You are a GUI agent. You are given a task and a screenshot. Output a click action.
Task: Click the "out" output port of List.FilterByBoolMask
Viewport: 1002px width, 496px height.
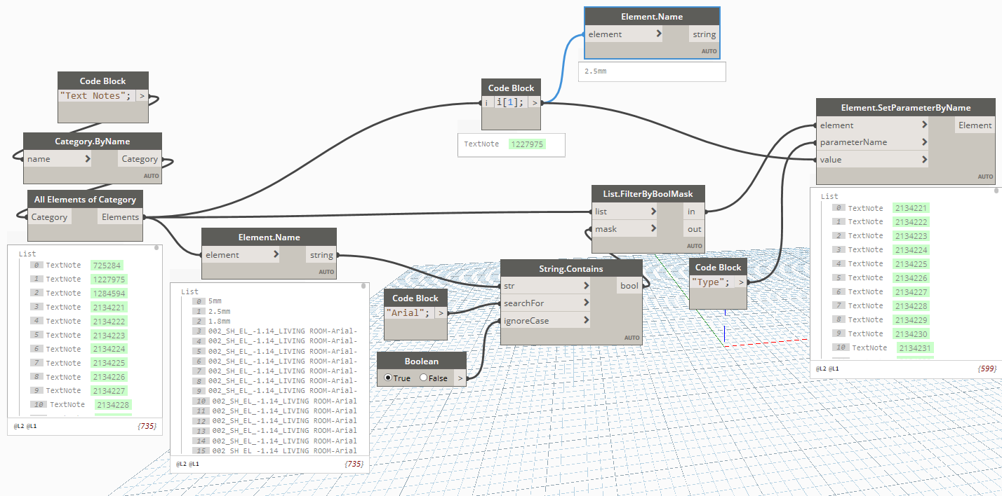(x=693, y=229)
